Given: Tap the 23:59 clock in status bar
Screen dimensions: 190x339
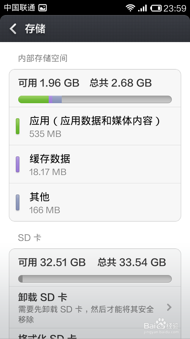Looking at the screenshot, I should [175, 8].
